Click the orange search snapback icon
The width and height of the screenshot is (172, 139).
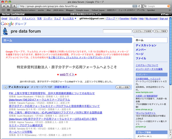pyautogui.click(x=169, y=6)
